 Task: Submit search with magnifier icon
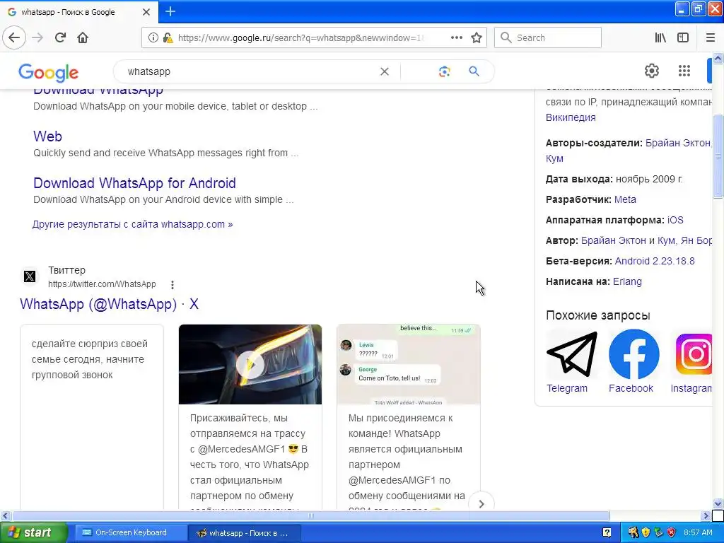click(474, 71)
